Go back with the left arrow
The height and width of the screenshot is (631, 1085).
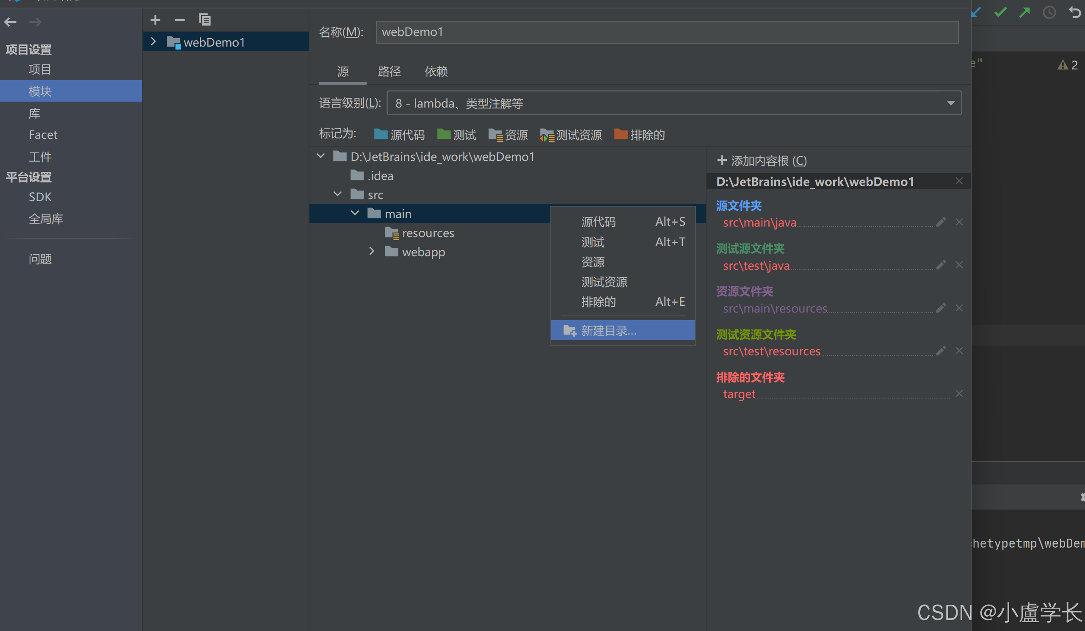click(x=10, y=22)
